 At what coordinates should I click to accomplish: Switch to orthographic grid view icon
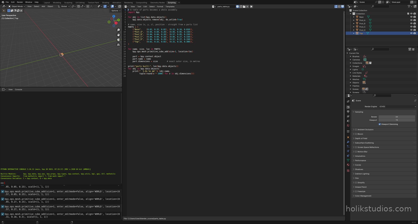pyautogui.click(x=118, y=45)
